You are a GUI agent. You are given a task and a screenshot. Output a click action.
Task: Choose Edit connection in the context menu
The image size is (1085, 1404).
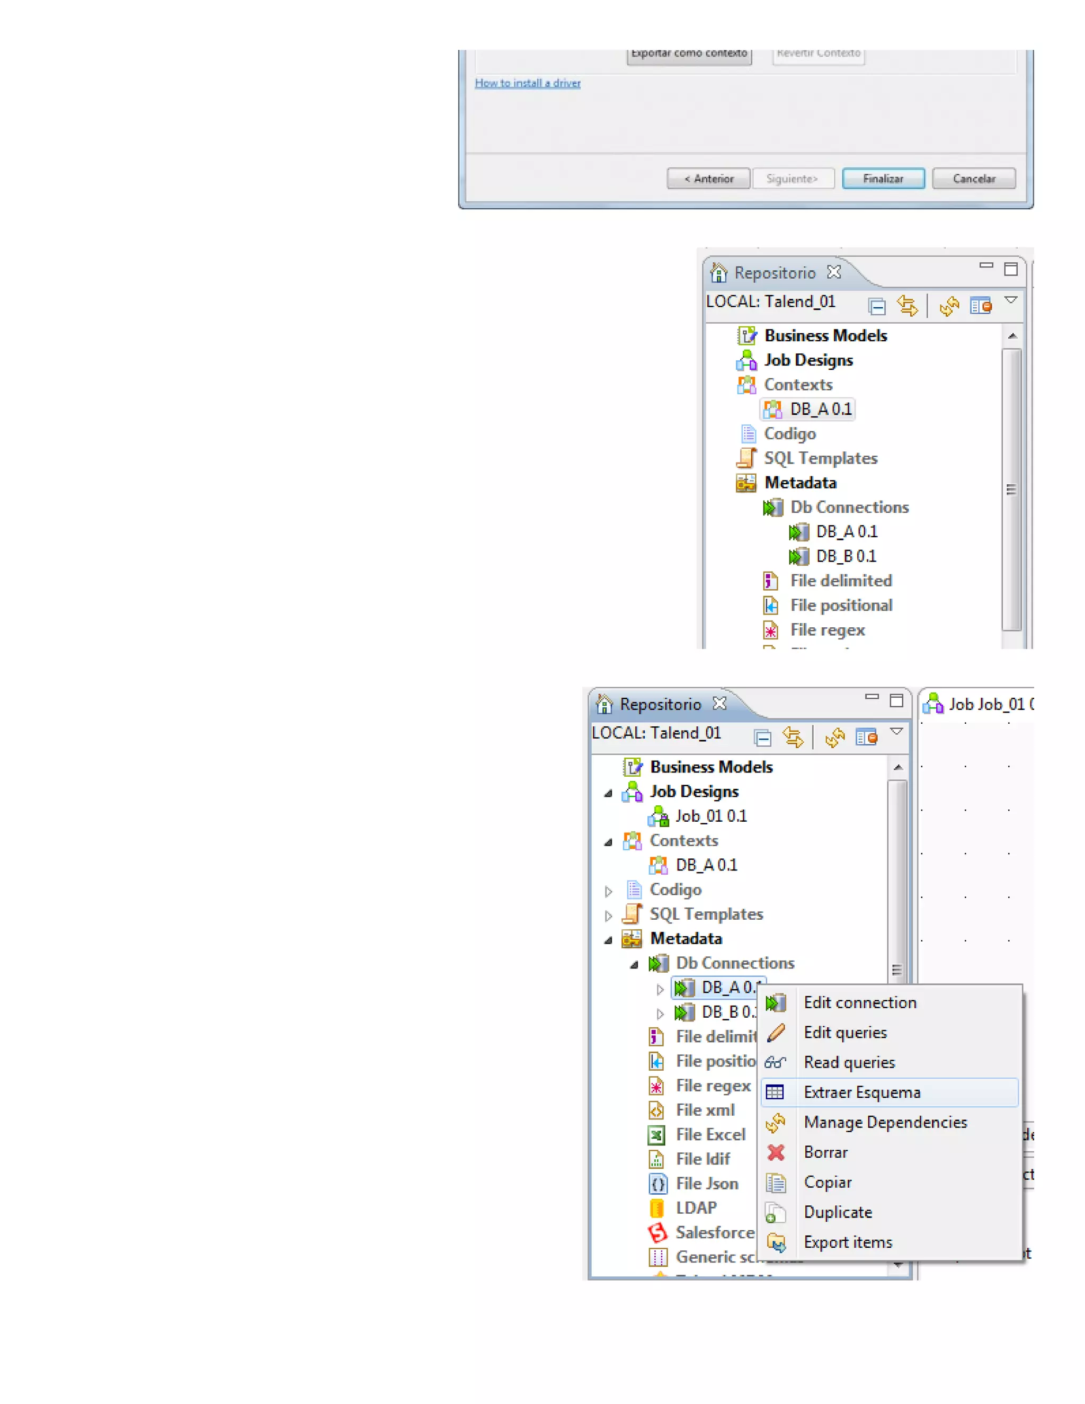(859, 1002)
